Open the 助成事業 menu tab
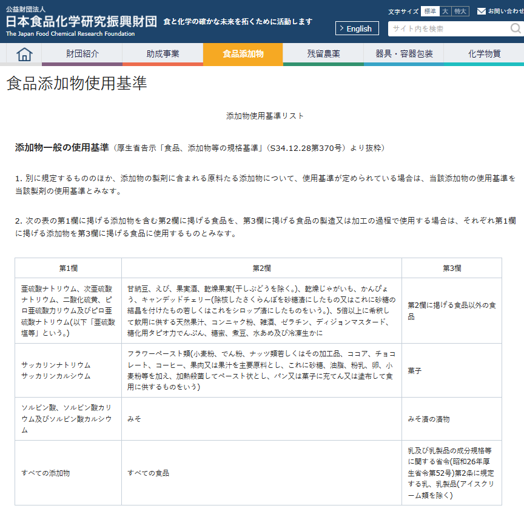The height and width of the screenshot is (517, 524). [163, 54]
